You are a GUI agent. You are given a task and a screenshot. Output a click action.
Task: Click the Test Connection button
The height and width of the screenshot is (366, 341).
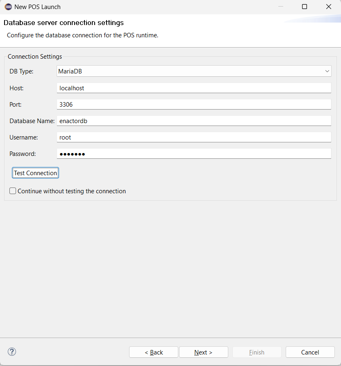[35, 173]
